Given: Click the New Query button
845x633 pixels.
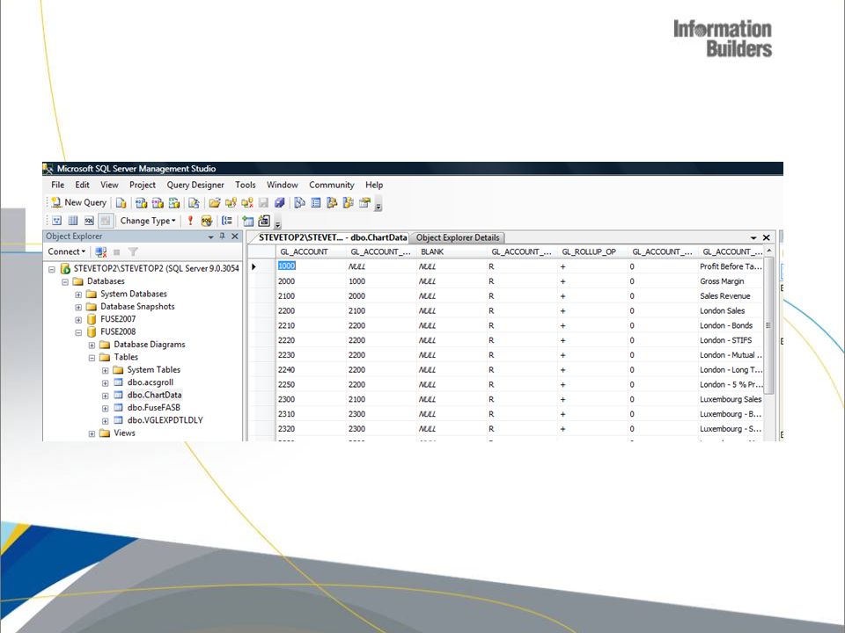Looking at the screenshot, I should click(80, 202).
